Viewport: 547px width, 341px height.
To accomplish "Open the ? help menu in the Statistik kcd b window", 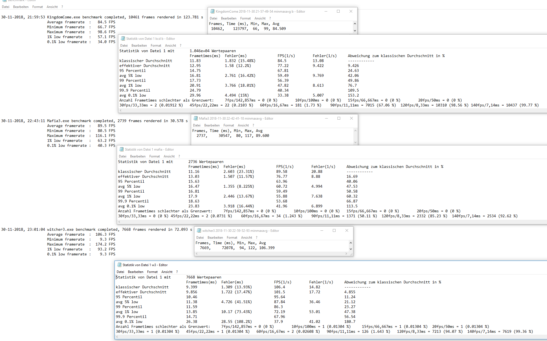I will pyautogui.click(x=180, y=46).
